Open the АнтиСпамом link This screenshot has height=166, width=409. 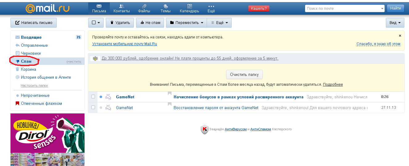coord(261,129)
